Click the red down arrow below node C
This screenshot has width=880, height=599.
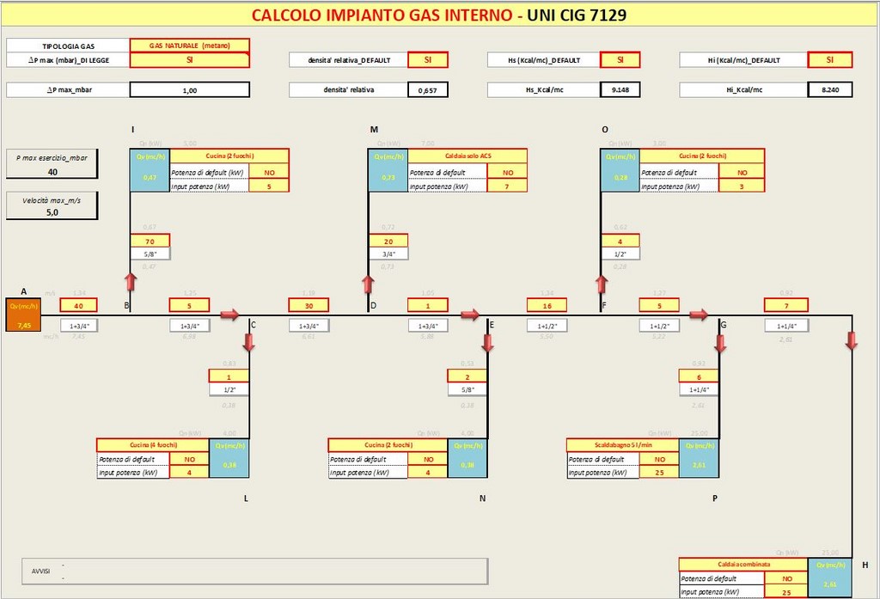[249, 342]
